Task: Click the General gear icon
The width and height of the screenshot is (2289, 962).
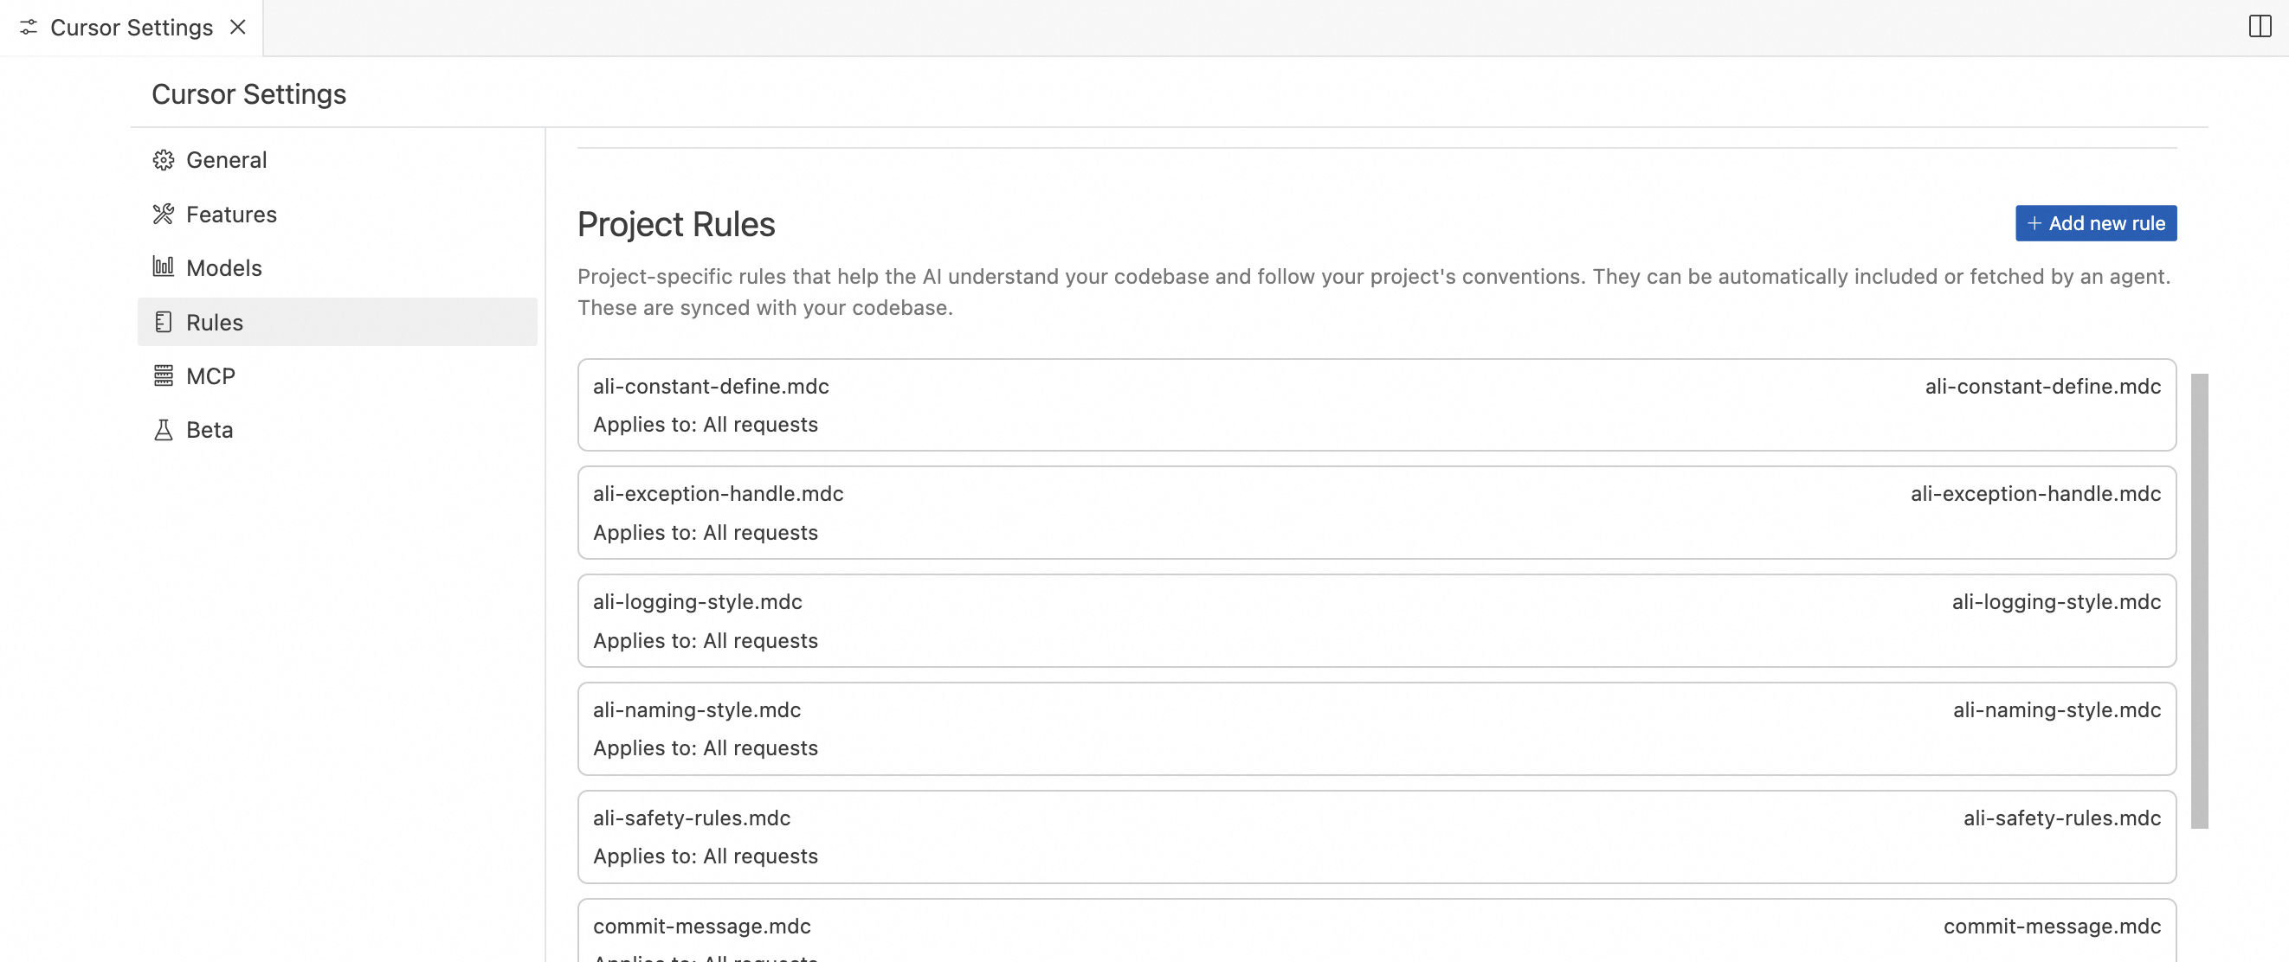Action: pos(164,160)
